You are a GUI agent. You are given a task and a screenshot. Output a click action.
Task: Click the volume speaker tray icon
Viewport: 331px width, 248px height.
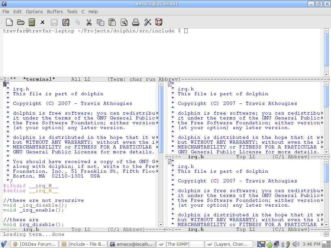(x=296, y=244)
